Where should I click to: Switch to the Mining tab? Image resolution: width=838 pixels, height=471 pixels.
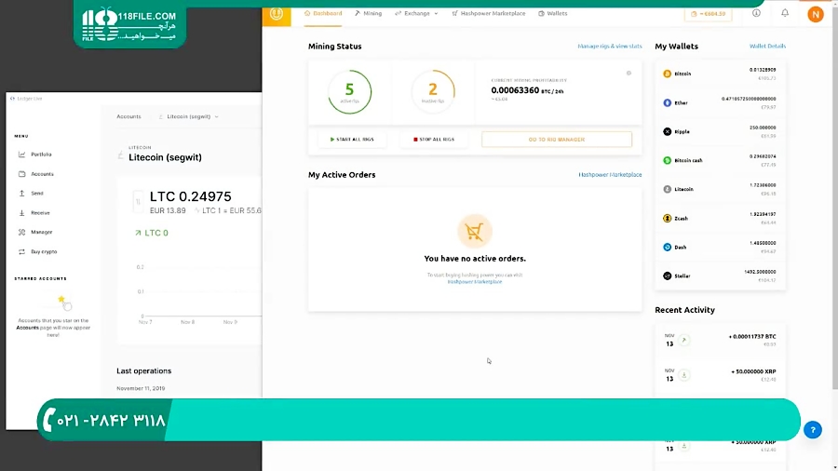(368, 13)
